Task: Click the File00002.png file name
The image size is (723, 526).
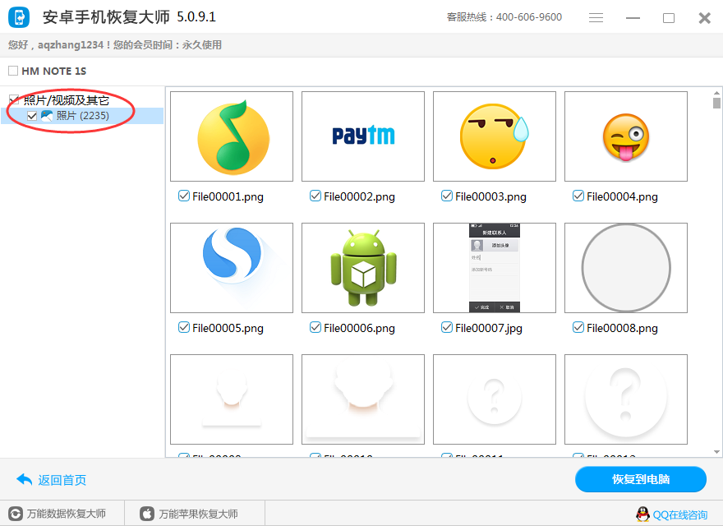Action: click(x=359, y=196)
